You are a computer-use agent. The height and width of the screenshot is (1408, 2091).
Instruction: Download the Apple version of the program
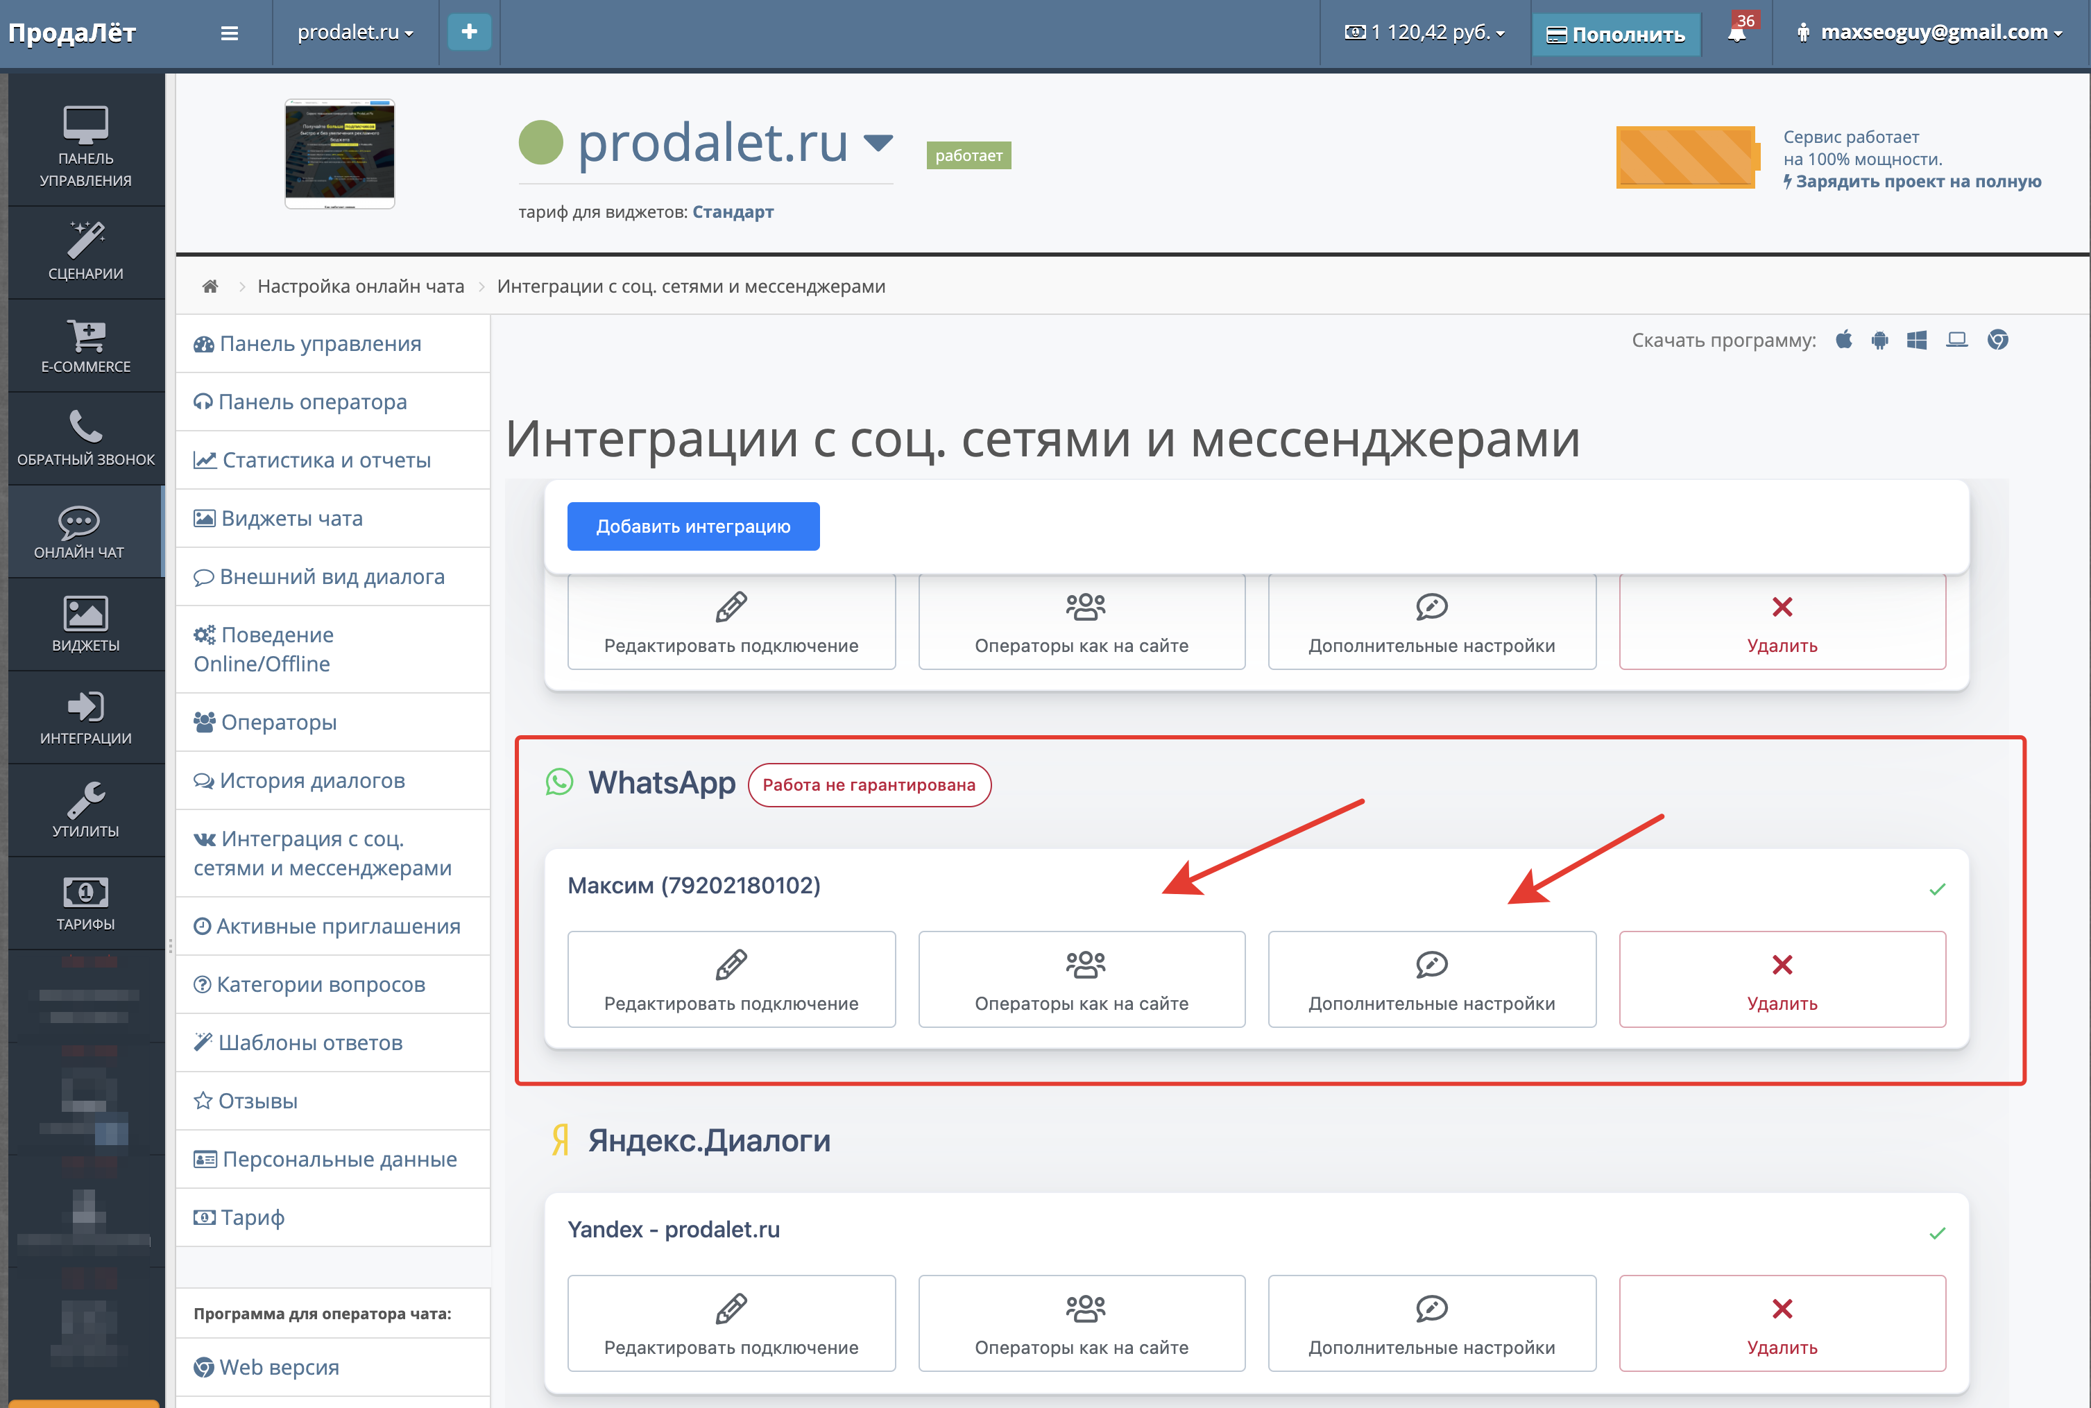pos(1844,341)
